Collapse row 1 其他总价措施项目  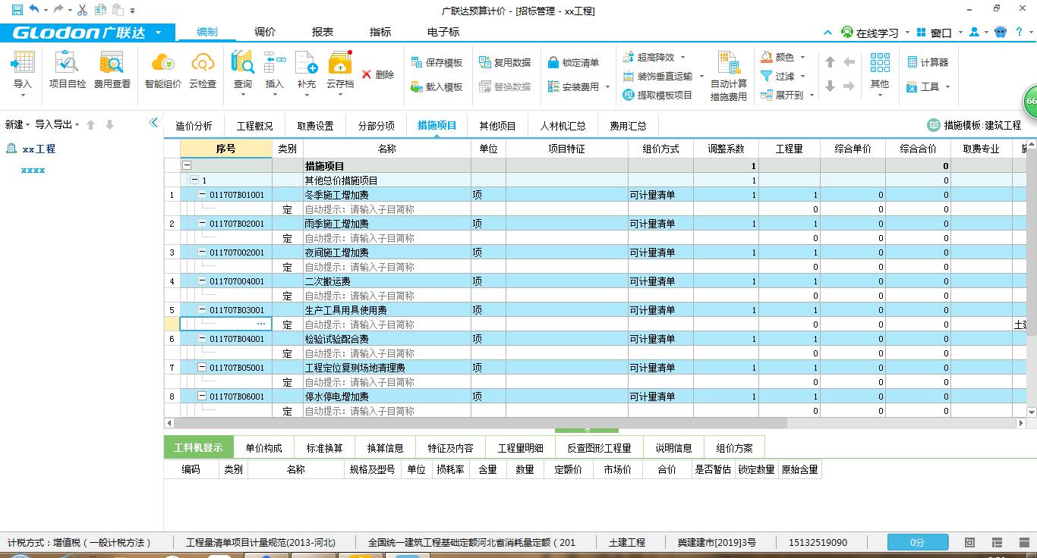(194, 180)
